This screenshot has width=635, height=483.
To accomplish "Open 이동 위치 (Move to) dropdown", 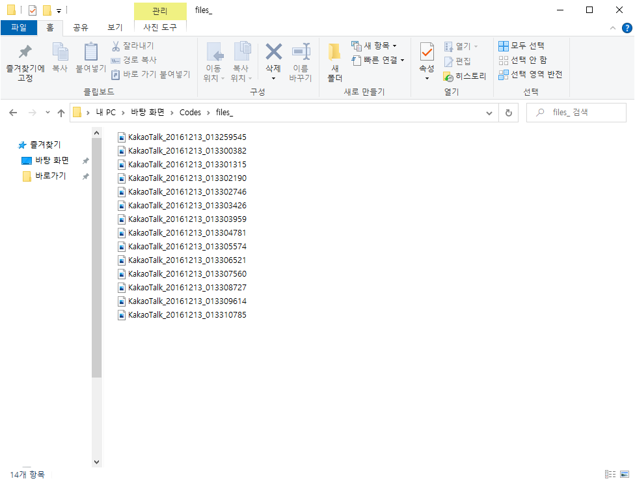I will click(214, 74).
